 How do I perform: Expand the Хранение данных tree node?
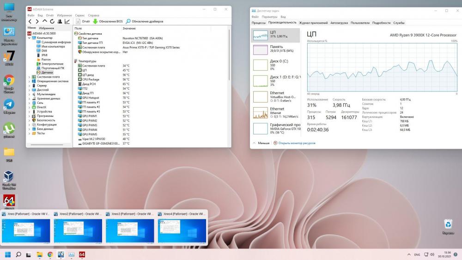29,99
